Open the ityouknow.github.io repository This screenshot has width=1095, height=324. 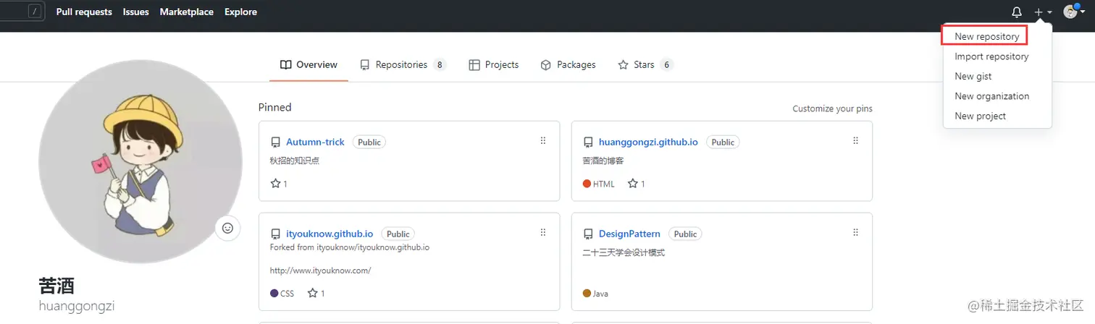tap(330, 234)
